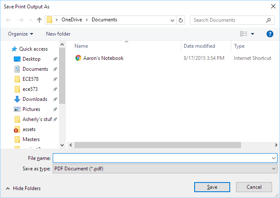
Task: Click the Save button
Action: [x=212, y=187]
